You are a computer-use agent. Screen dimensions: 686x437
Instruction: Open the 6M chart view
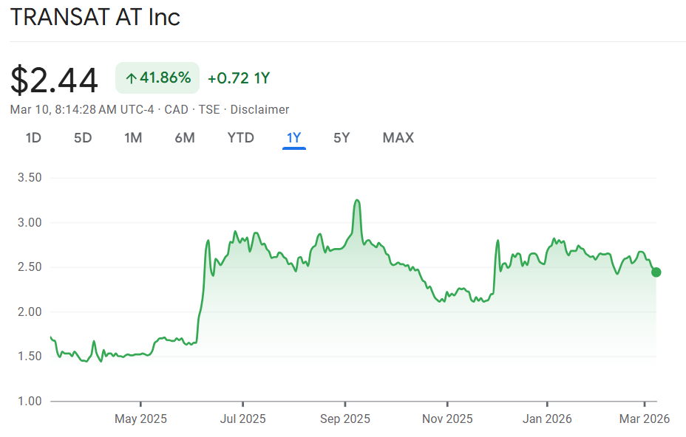tap(185, 137)
